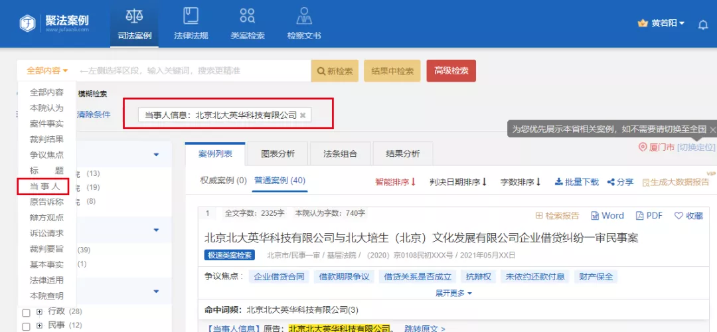Show 普通案例 (40) list

[x=280, y=180]
